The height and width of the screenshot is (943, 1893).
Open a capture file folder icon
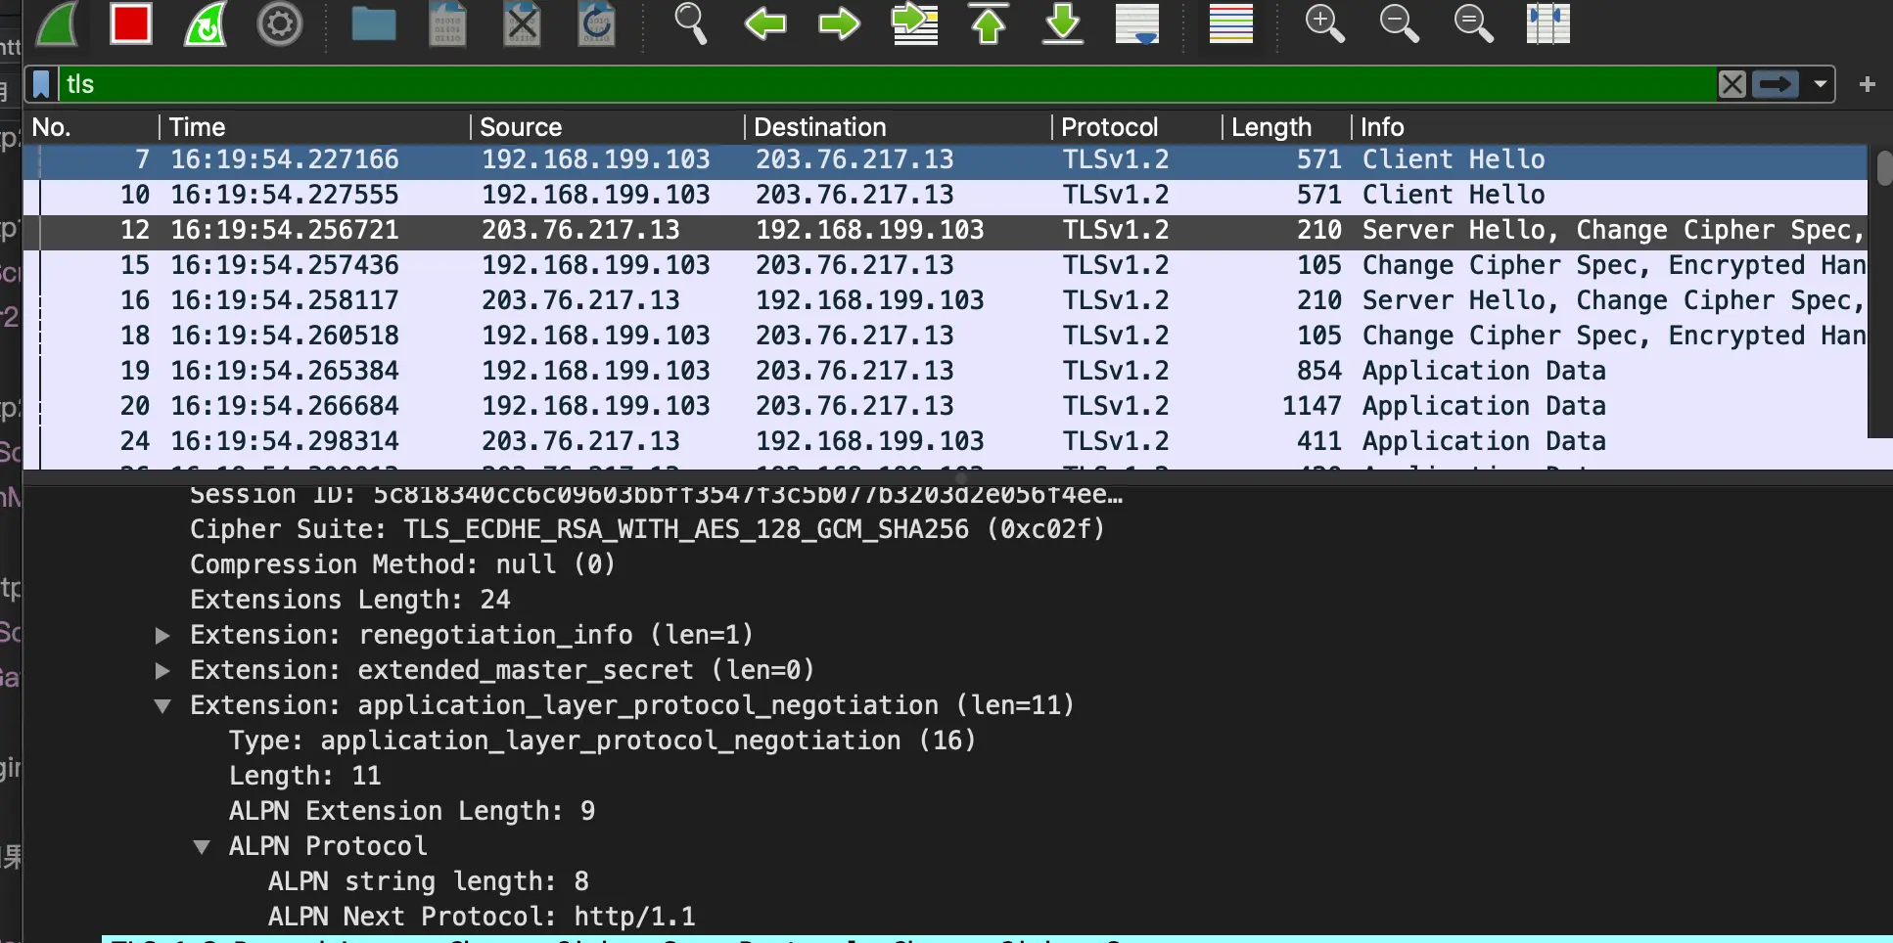click(x=374, y=23)
